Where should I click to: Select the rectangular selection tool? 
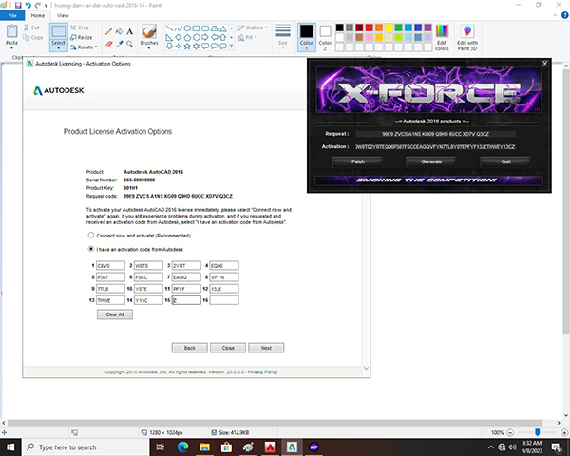tap(58, 31)
